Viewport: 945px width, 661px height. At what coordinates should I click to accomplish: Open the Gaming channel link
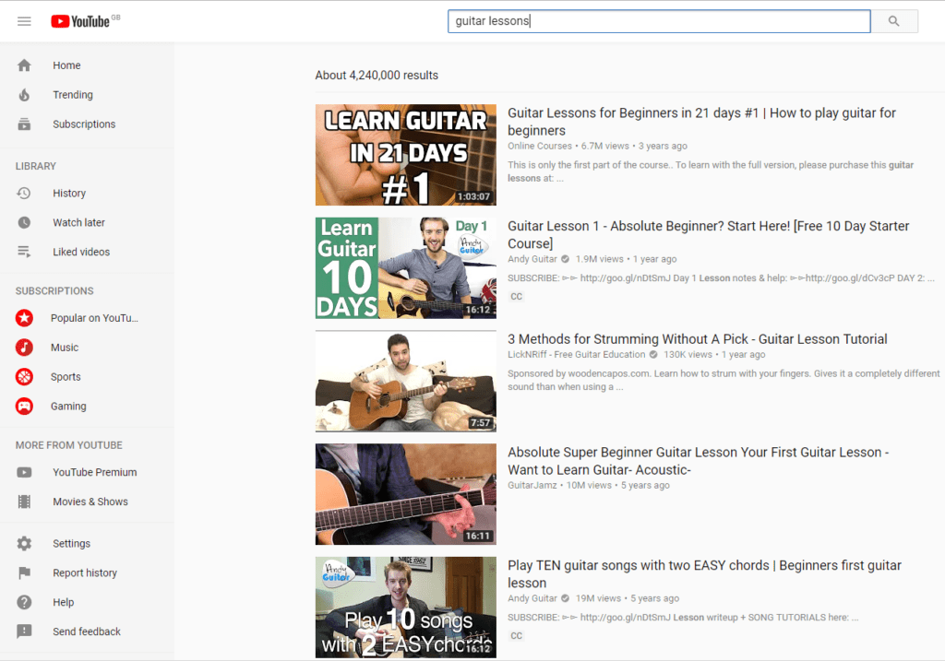click(68, 407)
